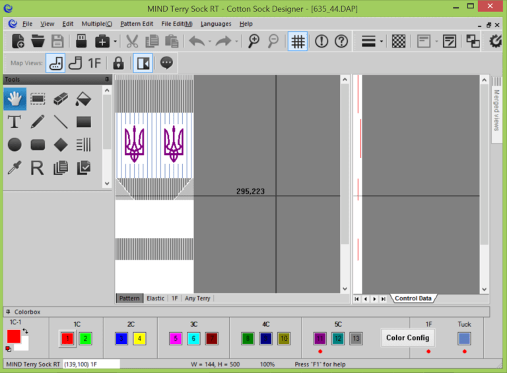
Task: Select the eyedropper color picker tool
Action: (x=15, y=168)
